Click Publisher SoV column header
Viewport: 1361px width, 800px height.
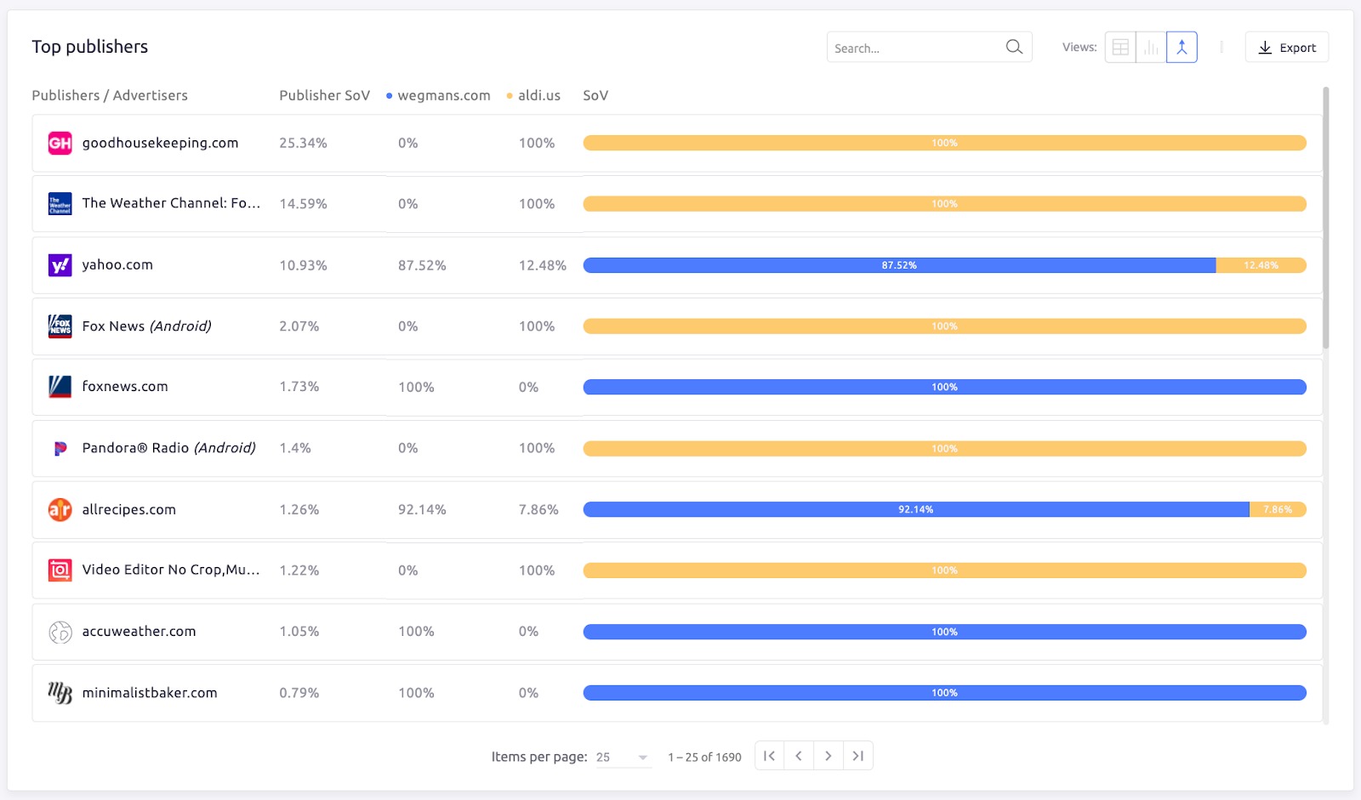[x=324, y=95]
